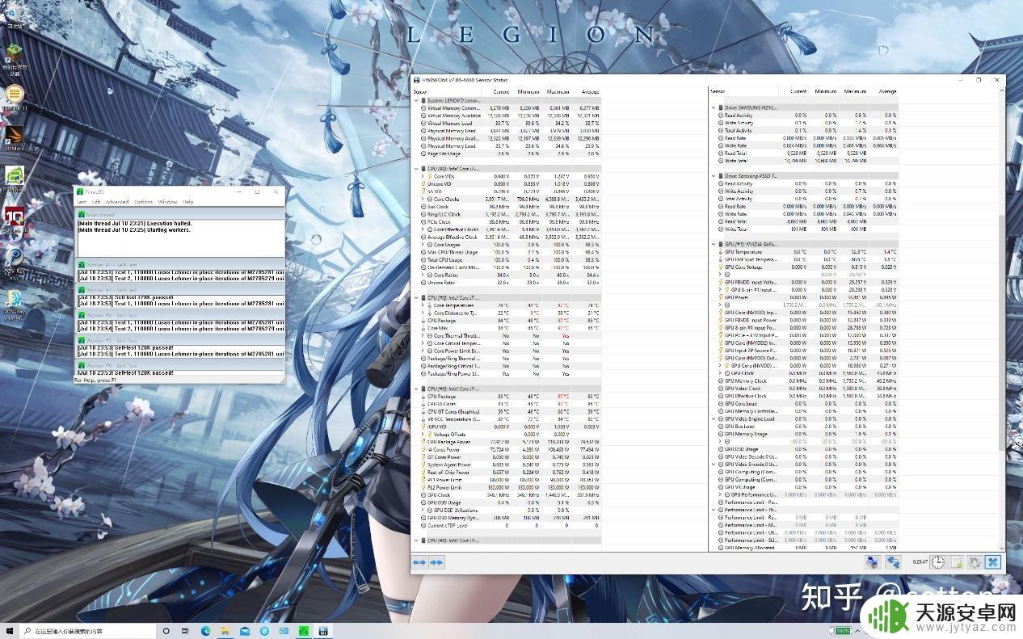Viewport: 1023px width, 639px height.
Task: Click the 'Starting workers.' line in Main thread
Action: pyautogui.click(x=136, y=230)
